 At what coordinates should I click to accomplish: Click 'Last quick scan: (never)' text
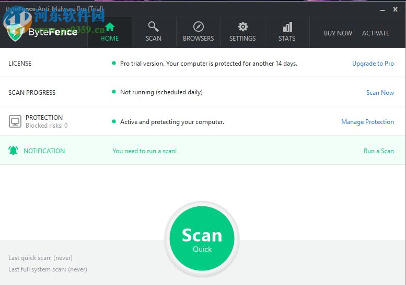(40, 258)
